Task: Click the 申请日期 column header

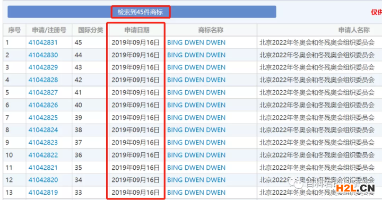Action: pos(137,30)
